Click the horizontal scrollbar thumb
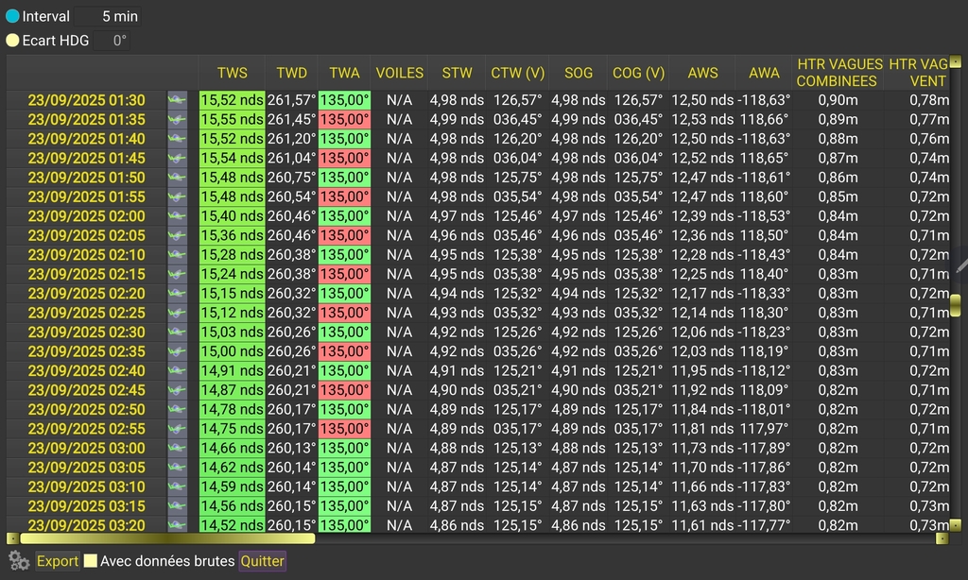This screenshot has height=580, width=968. (x=166, y=539)
